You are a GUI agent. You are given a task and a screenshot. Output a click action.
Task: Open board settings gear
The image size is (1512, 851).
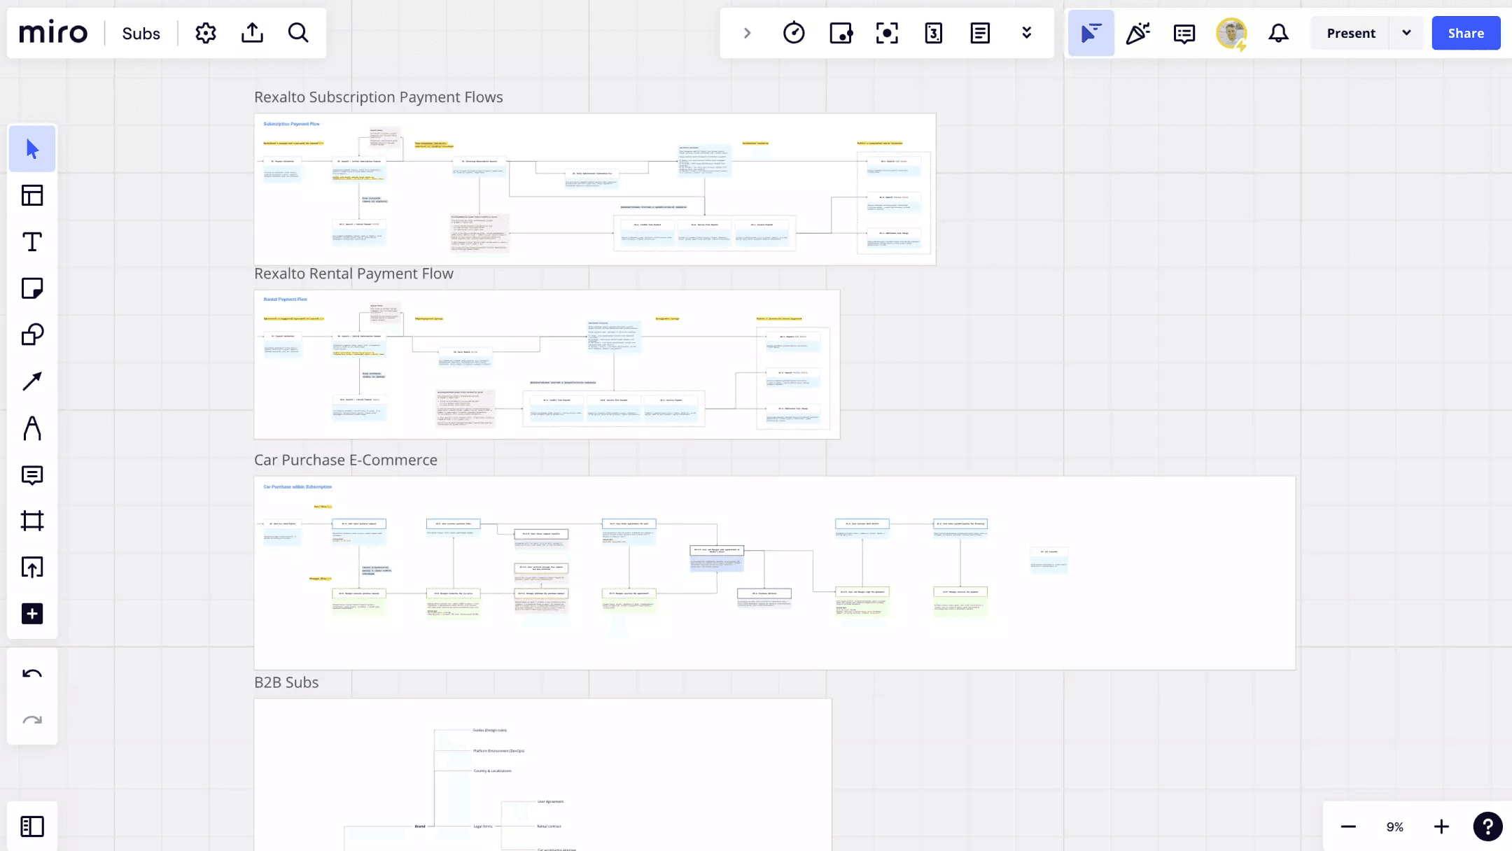coord(206,33)
